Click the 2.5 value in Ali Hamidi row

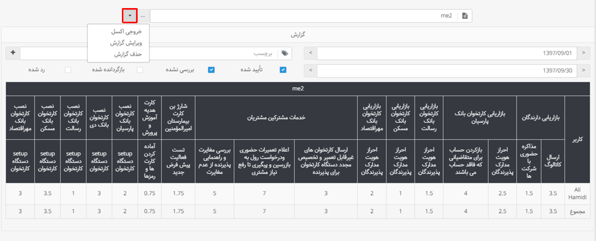point(502,194)
